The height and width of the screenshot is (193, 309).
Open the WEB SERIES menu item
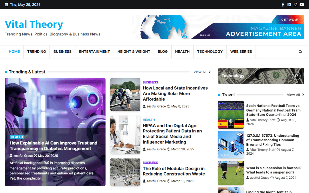(241, 51)
